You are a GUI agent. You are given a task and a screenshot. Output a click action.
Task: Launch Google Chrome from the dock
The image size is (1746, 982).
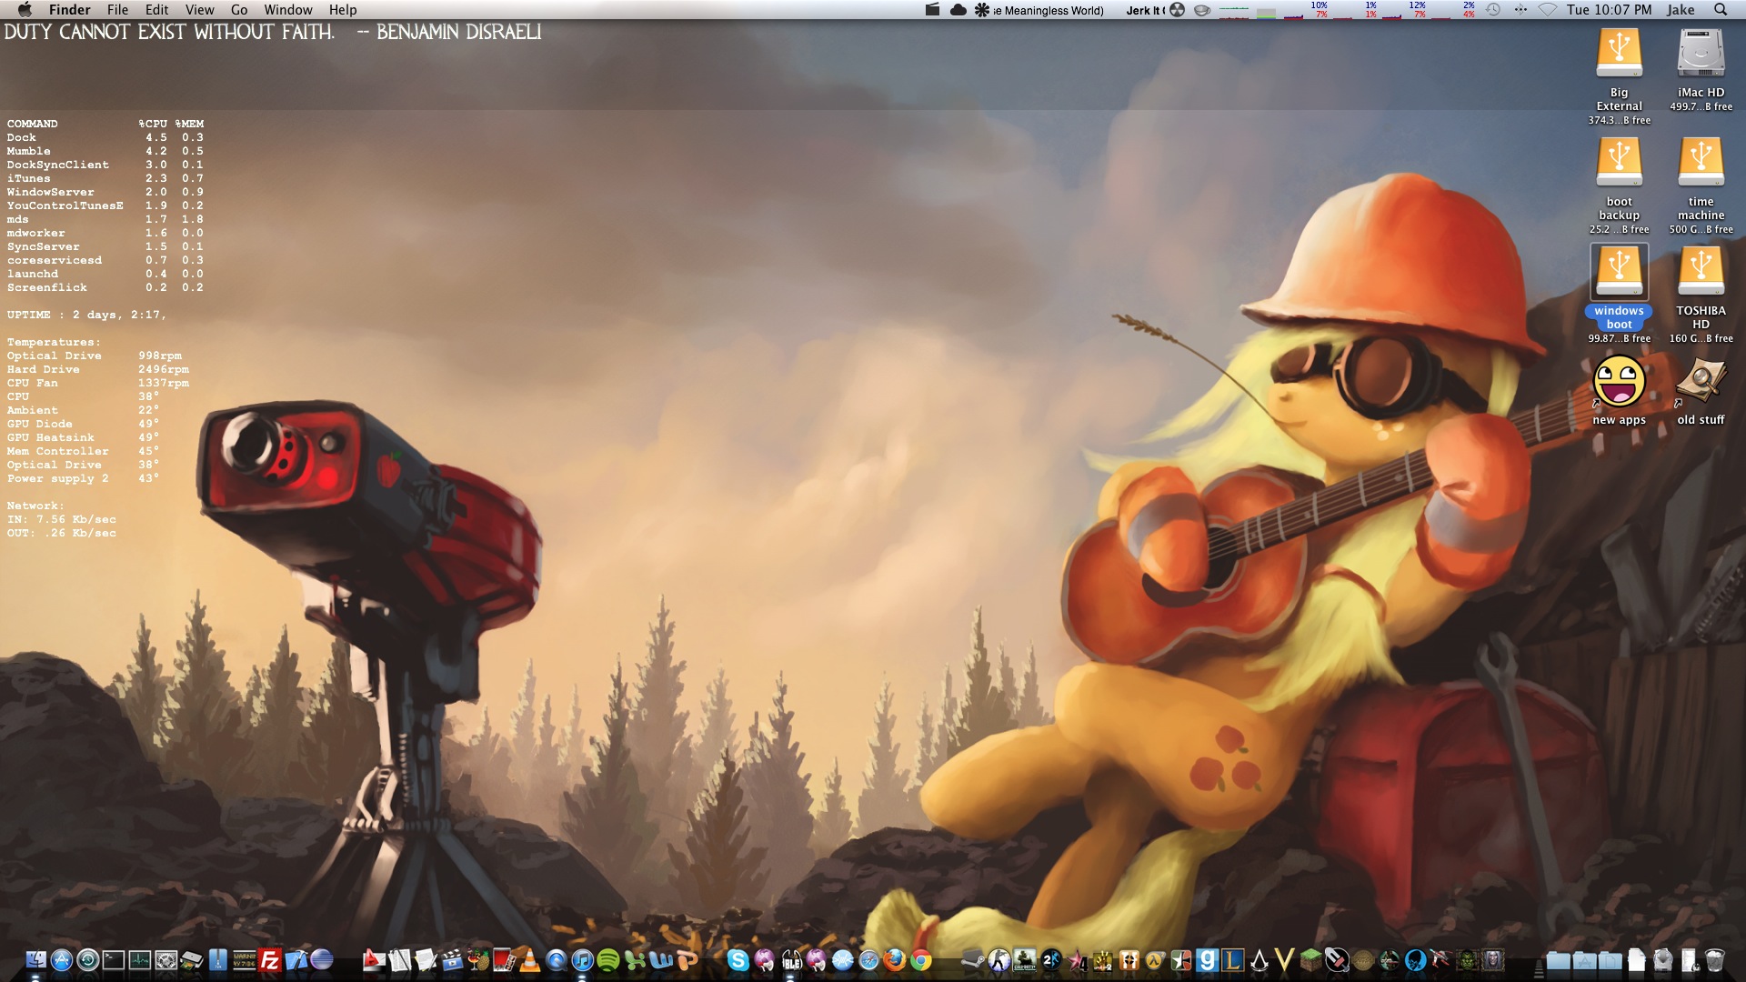coord(921,960)
